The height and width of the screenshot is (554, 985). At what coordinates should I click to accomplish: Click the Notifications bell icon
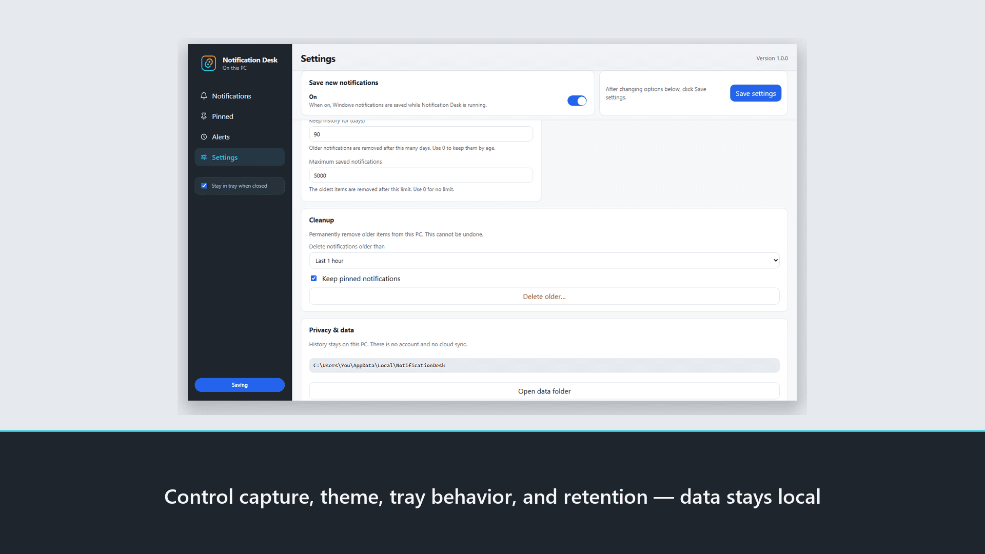coord(204,96)
